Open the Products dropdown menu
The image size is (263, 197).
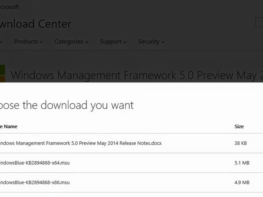click(29, 41)
